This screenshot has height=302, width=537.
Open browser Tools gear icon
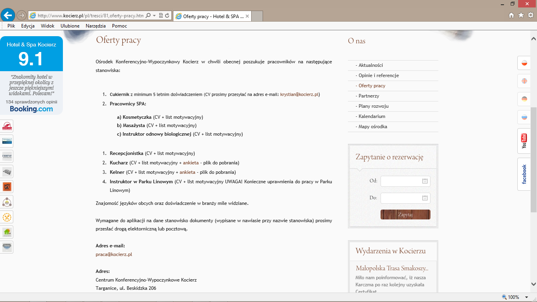[530, 15]
